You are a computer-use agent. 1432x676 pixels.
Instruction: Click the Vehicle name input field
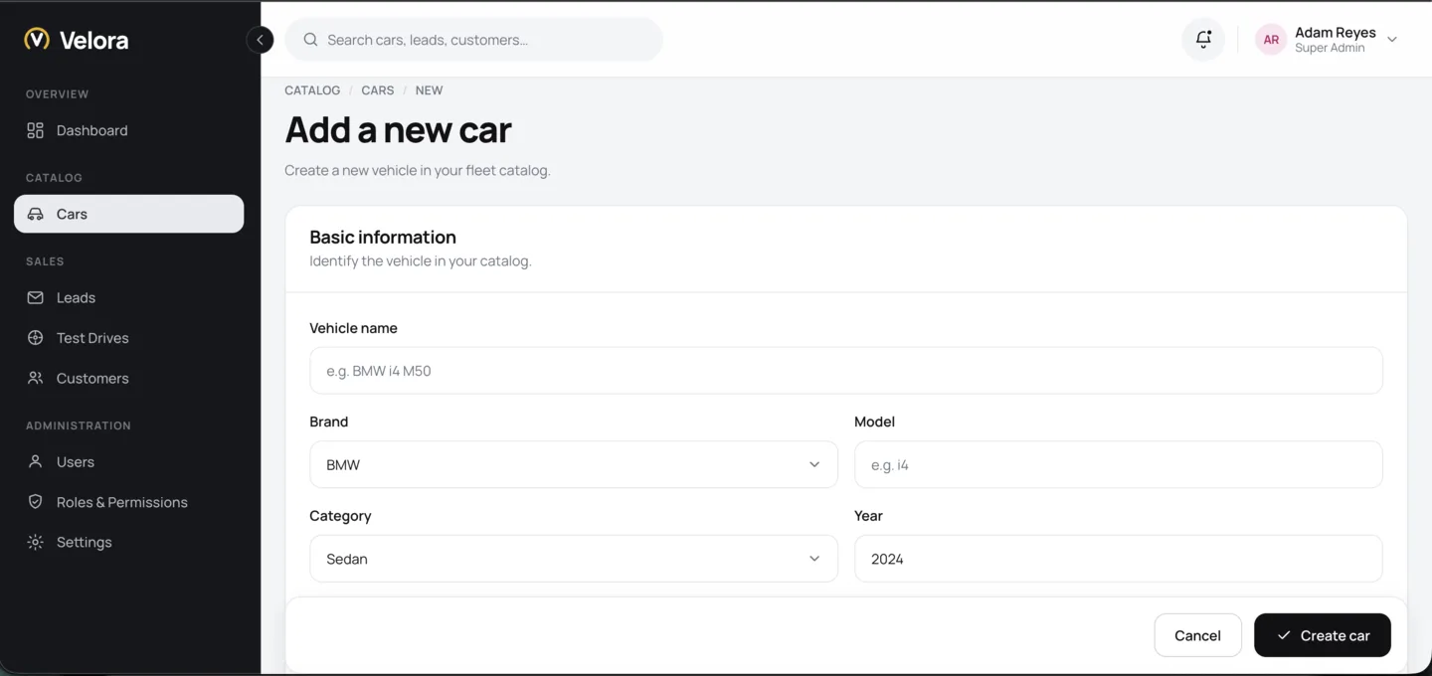click(846, 371)
